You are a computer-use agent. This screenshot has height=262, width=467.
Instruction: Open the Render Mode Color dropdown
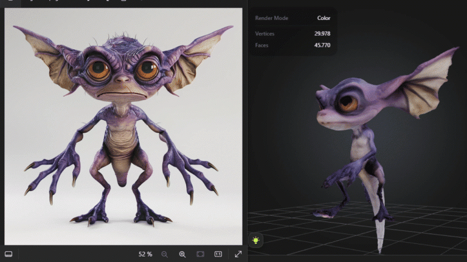pyautogui.click(x=323, y=18)
